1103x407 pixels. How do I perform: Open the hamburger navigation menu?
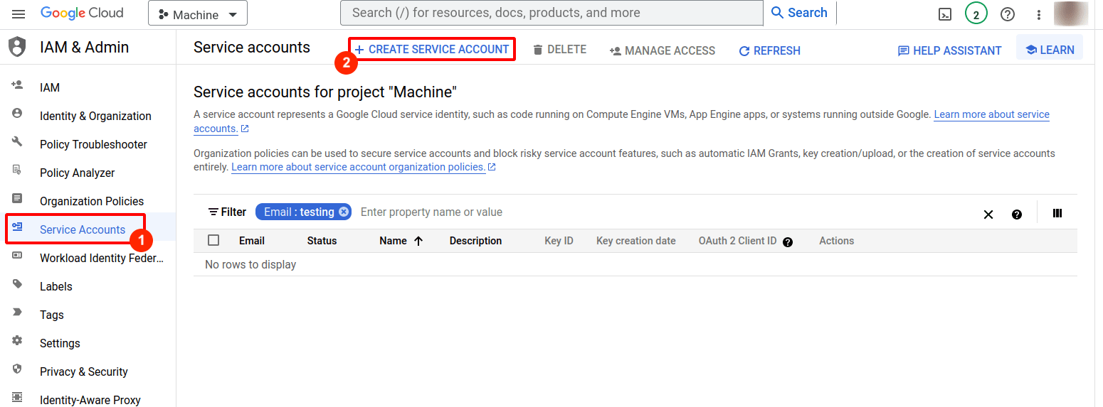click(19, 14)
